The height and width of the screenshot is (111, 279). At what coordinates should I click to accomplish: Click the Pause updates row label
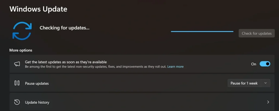(x=37, y=83)
